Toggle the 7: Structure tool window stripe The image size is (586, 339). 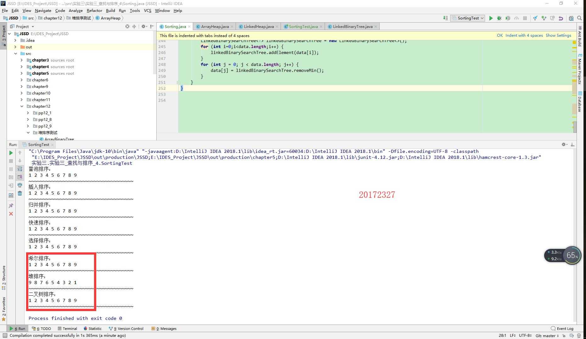[3, 277]
